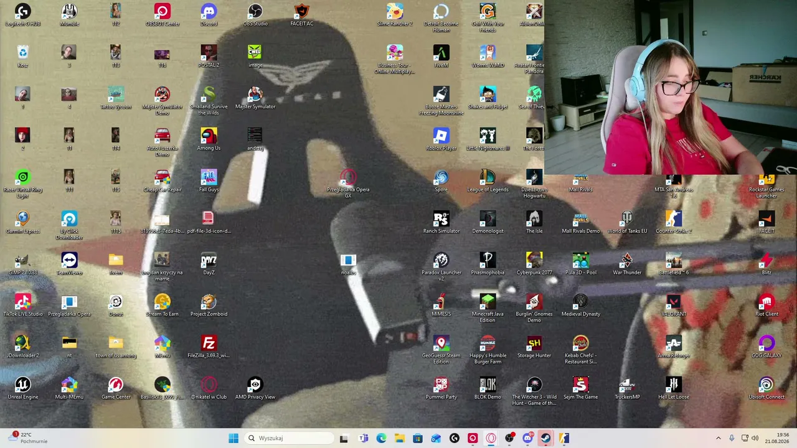Viewport: 797px width, 448px height.
Task: Expand the hidden system tray icons
Action: [718, 438]
